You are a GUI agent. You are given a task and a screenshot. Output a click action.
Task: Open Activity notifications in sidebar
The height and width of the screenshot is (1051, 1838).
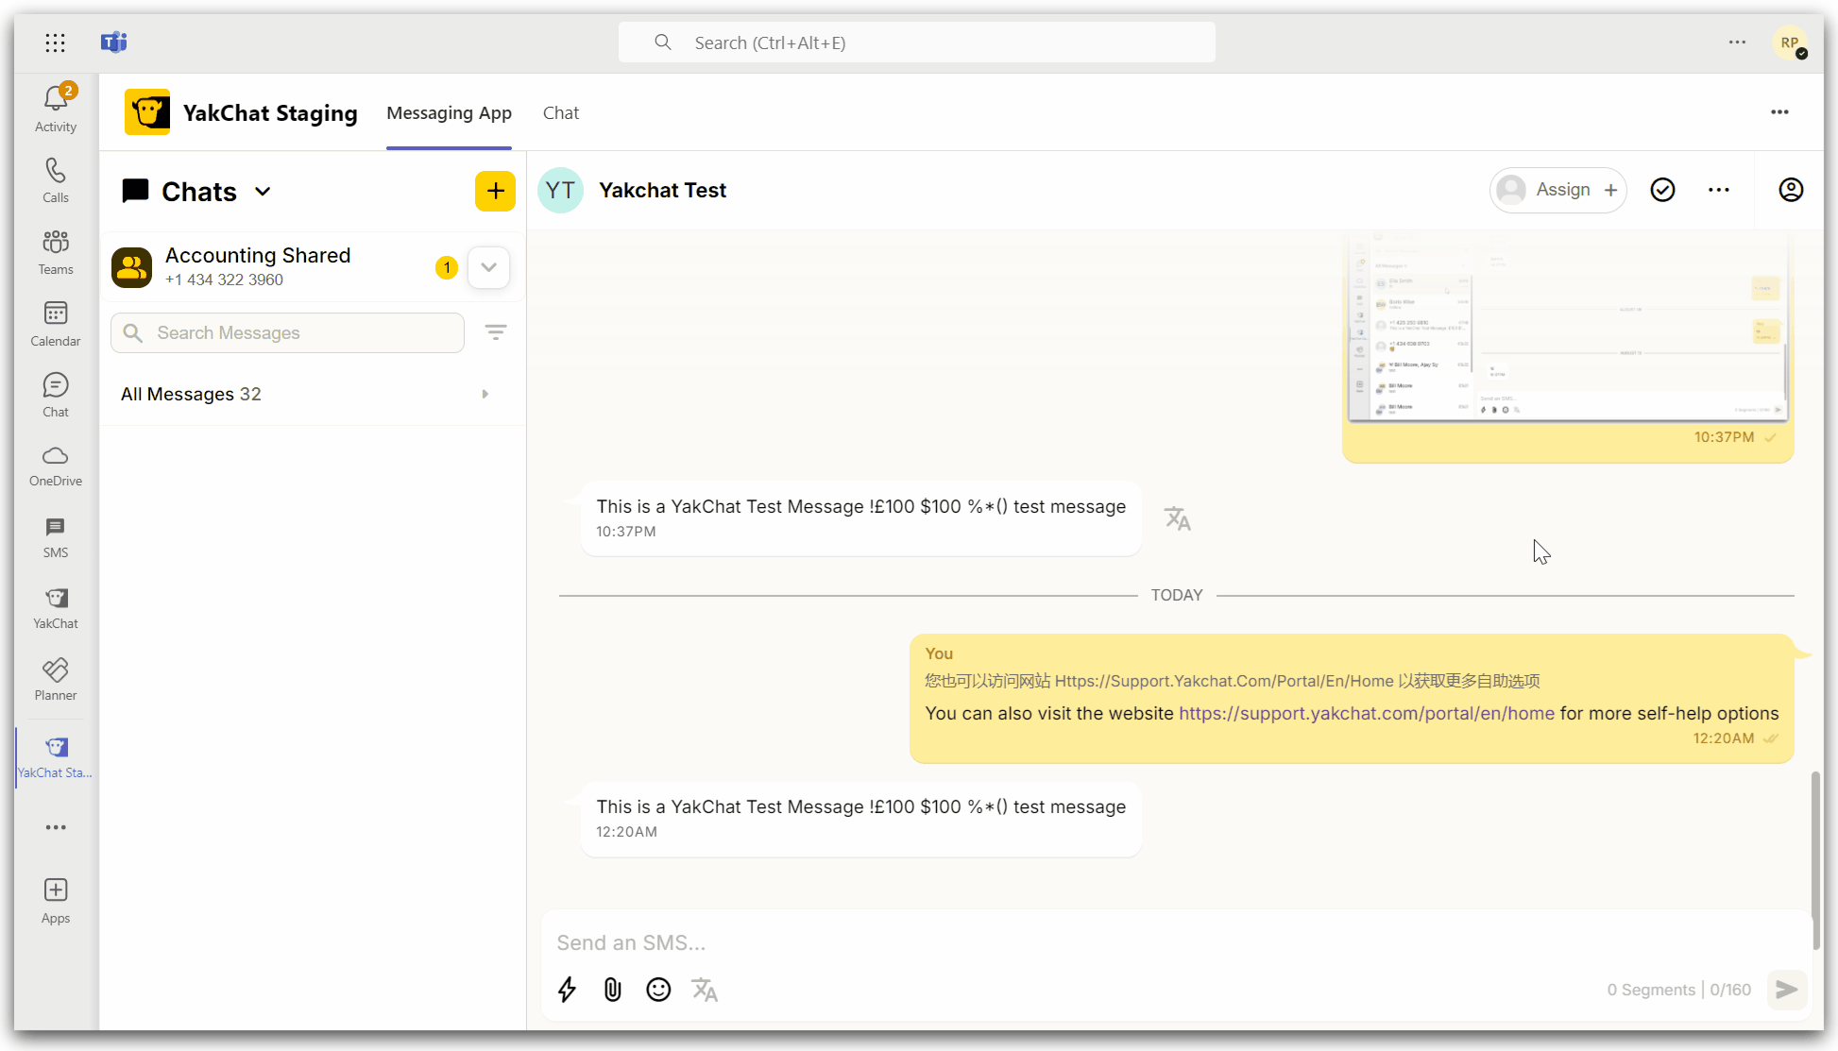[x=56, y=109]
